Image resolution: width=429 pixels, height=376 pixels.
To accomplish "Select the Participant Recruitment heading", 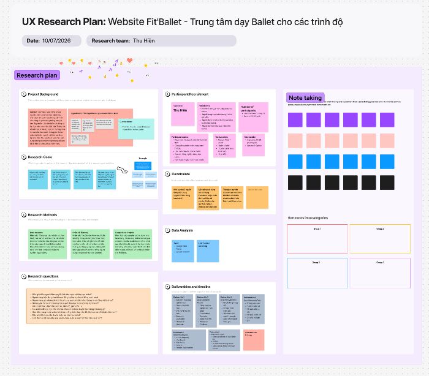I will click(x=190, y=94).
